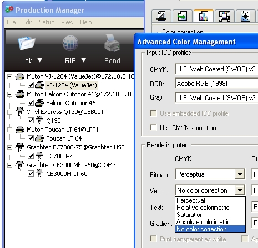Viewport: 258px width, 248px height.
Task: Click cutter icon beside FC7000-75 child
Action: pyautogui.click(x=39, y=156)
